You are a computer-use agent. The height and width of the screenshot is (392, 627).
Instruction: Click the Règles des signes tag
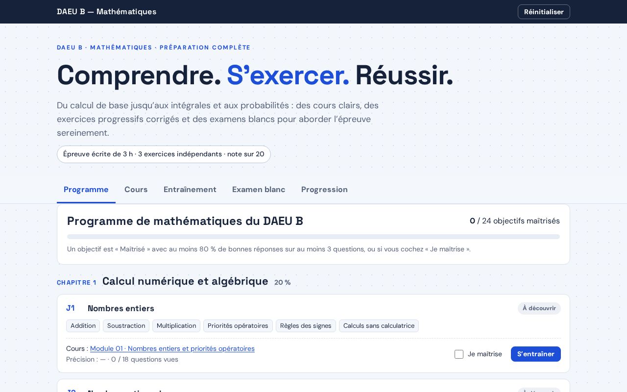click(x=306, y=326)
